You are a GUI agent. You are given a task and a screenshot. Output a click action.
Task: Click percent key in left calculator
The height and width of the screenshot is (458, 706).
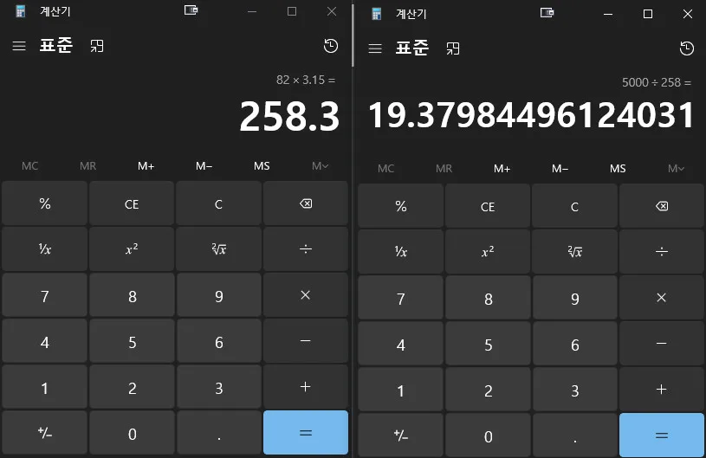coord(44,203)
